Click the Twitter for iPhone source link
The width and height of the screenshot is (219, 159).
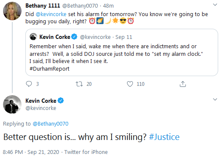86,152
